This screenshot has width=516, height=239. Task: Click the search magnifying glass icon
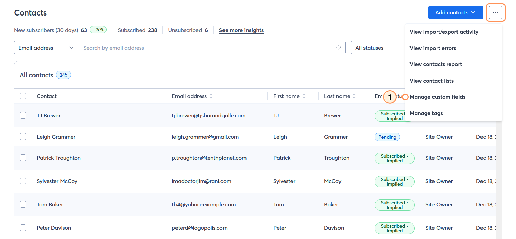click(x=338, y=48)
